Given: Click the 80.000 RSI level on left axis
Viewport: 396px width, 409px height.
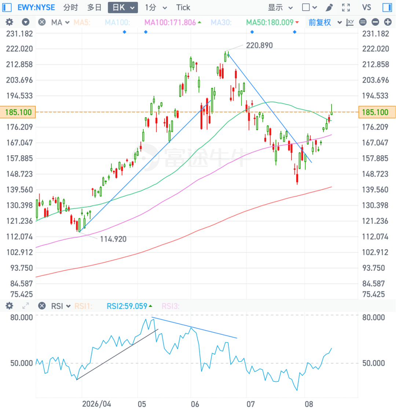Looking at the screenshot, I should [x=22, y=318].
